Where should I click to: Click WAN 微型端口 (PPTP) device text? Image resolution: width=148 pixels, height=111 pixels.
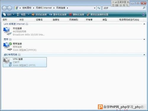pos(24,65)
